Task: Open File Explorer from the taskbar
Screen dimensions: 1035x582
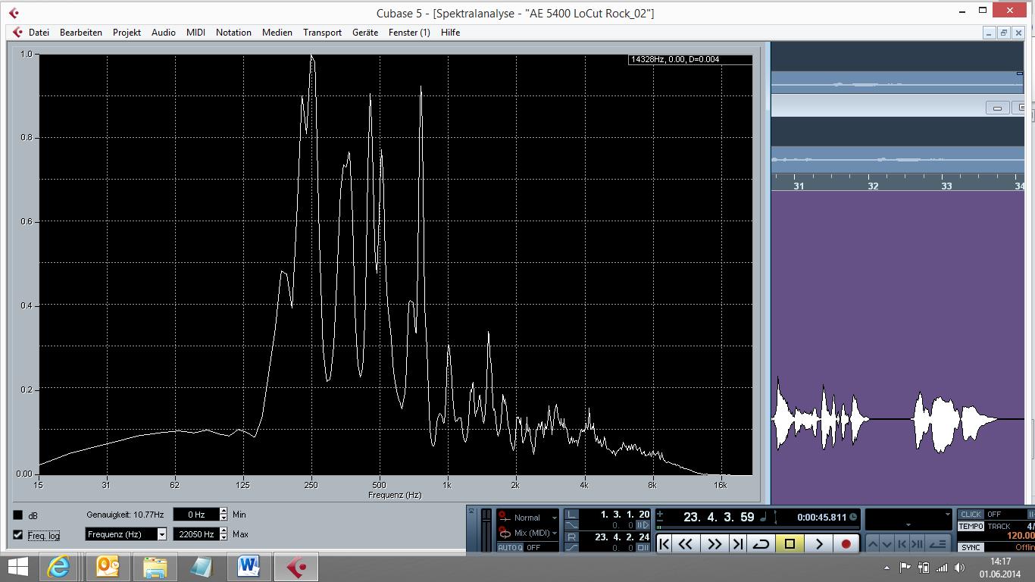Action: 155,567
